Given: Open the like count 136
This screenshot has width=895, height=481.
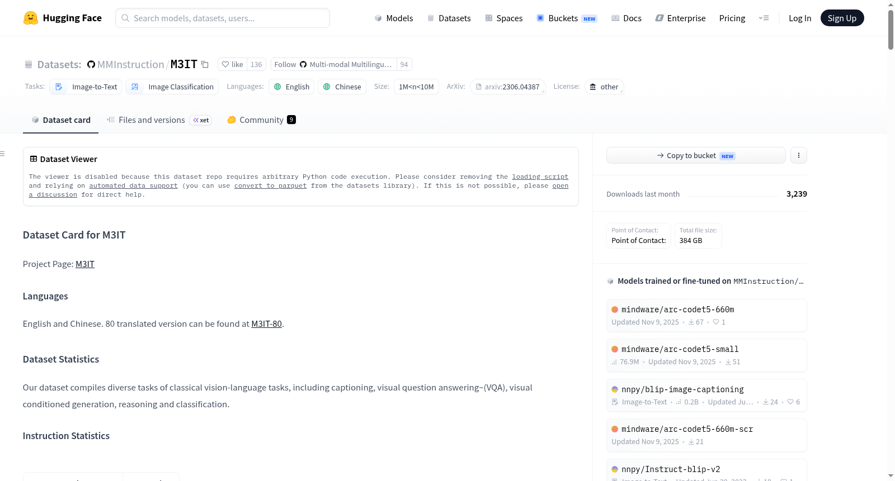Looking at the screenshot, I should [x=256, y=64].
